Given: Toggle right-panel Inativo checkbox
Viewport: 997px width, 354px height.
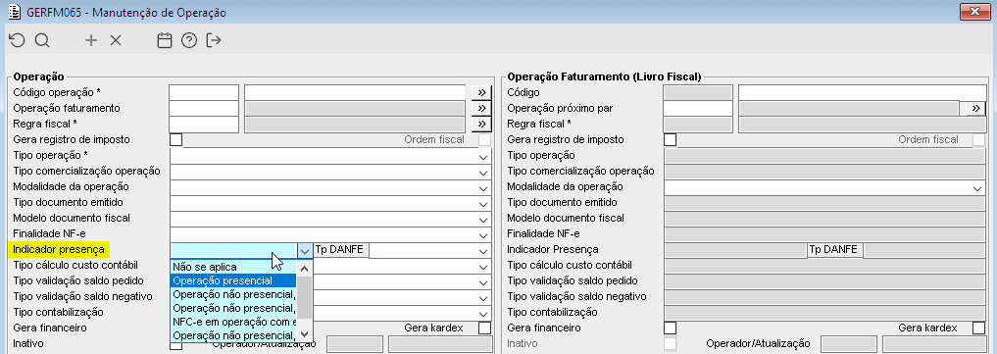Looking at the screenshot, I should [670, 344].
